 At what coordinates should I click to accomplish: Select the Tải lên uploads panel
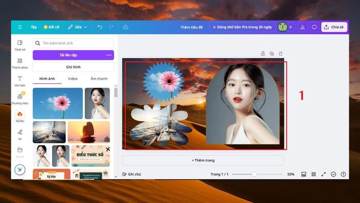click(20, 116)
